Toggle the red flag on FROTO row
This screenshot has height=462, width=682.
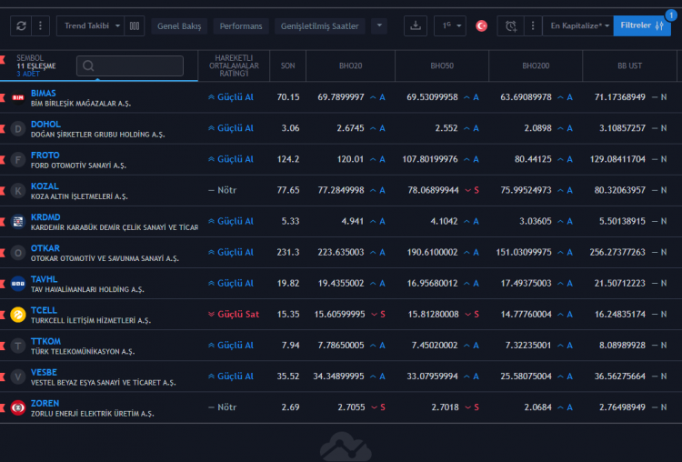click(x=2, y=160)
